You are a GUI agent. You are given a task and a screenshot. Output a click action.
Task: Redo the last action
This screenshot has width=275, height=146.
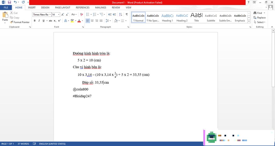point(23,2)
